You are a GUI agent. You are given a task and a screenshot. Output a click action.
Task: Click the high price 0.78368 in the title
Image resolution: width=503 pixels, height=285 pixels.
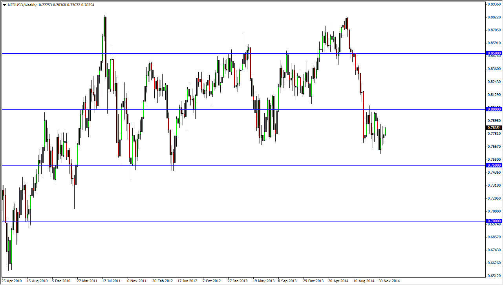60,4
